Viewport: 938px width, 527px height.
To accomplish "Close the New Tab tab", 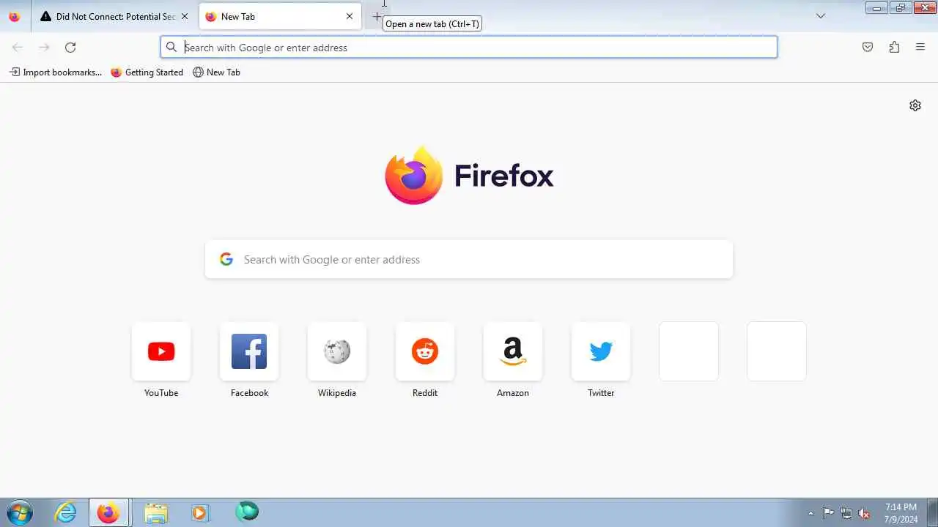I will tap(350, 16).
